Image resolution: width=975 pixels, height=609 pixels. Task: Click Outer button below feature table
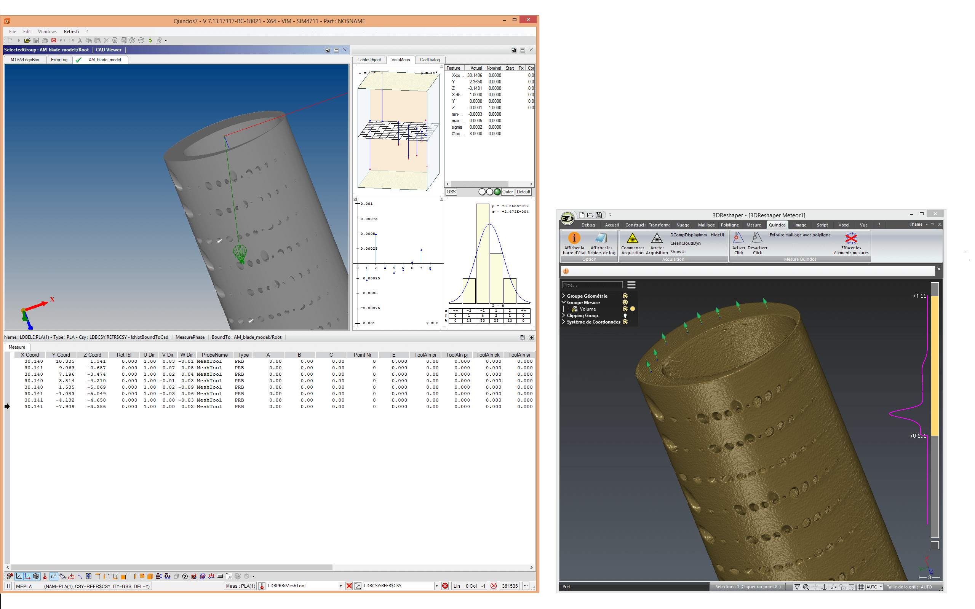point(507,192)
